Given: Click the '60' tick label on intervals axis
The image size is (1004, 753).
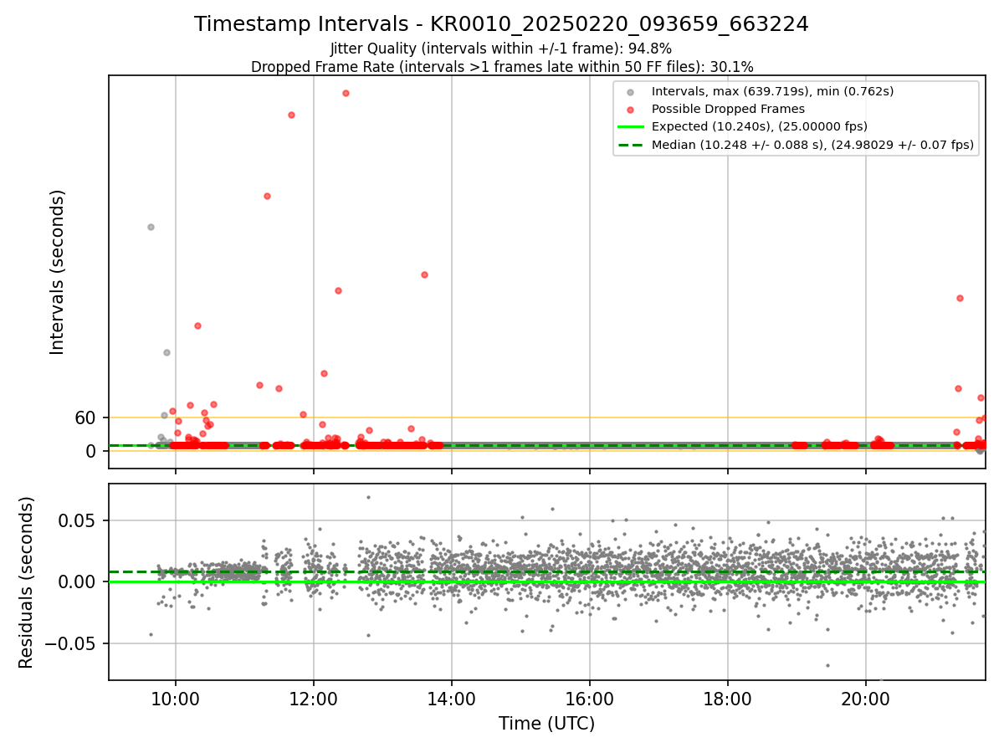Looking at the screenshot, I should [x=86, y=417].
